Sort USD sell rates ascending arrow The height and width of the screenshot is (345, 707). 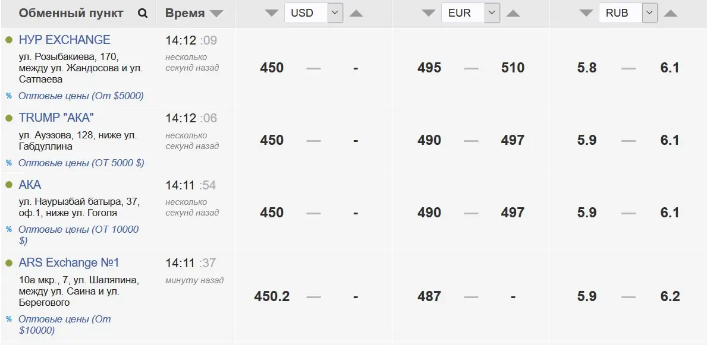(356, 14)
